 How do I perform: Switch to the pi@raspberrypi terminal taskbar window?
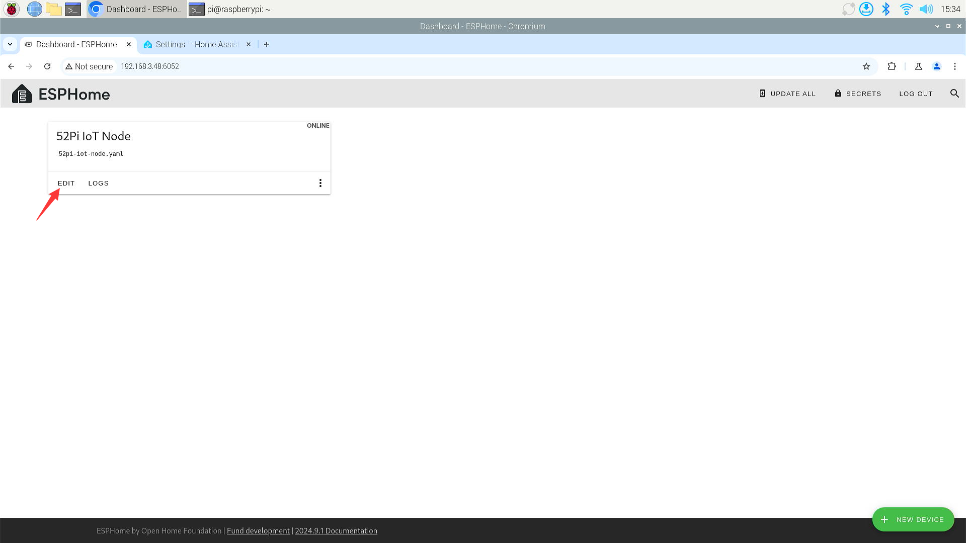tap(231, 9)
